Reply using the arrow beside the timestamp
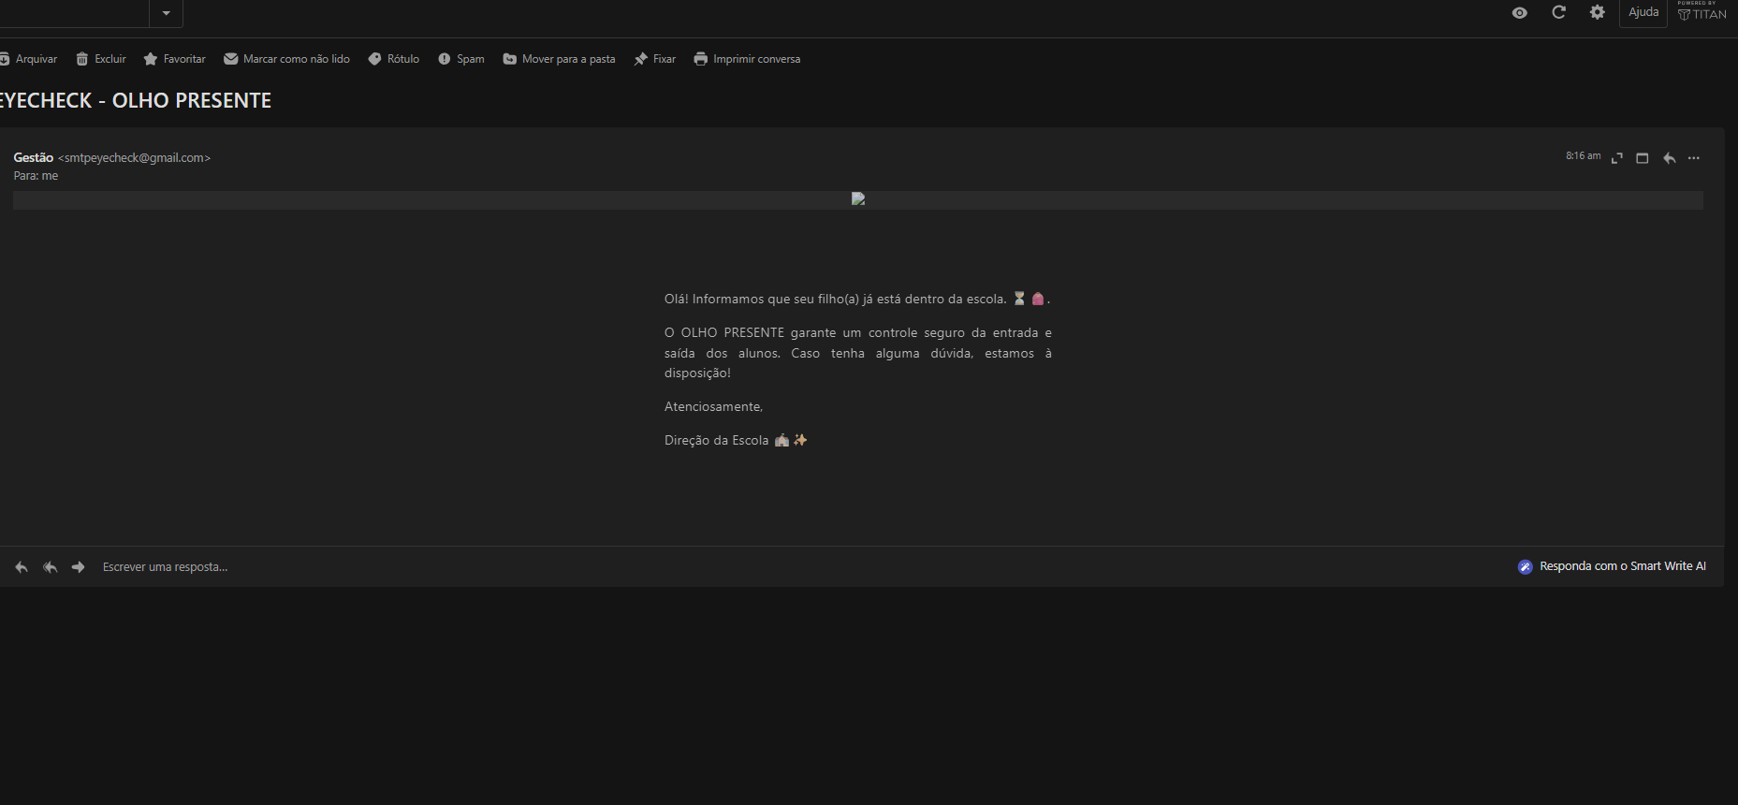Image resolution: width=1738 pixels, height=805 pixels. (1669, 158)
